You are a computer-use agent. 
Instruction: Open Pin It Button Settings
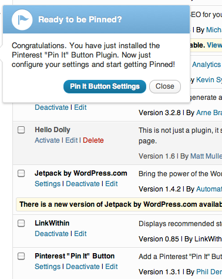click(x=105, y=86)
